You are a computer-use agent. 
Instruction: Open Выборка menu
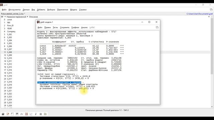click(x=51, y=10)
